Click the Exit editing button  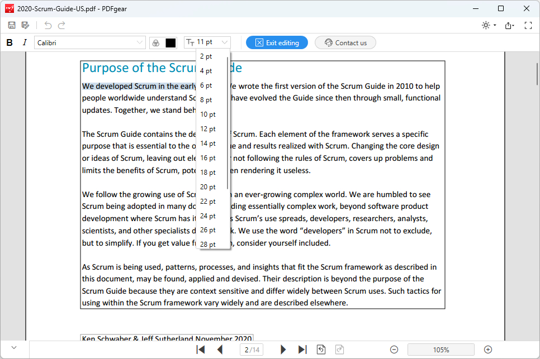click(277, 42)
